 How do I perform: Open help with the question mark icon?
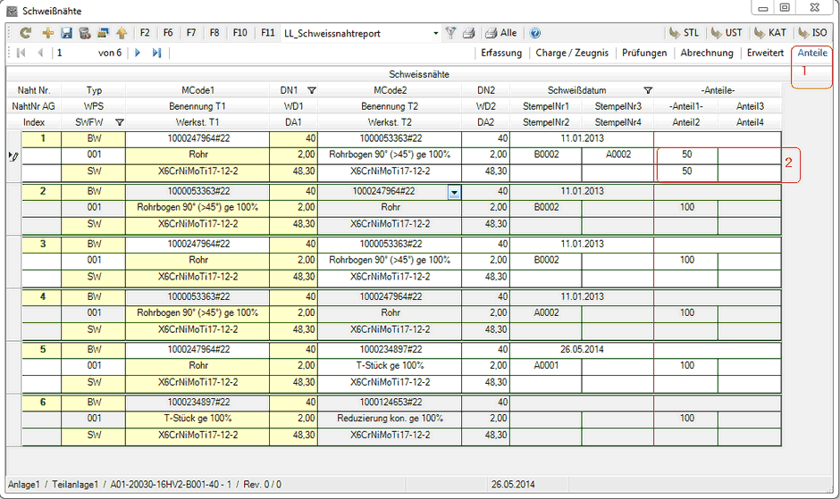coord(534,33)
